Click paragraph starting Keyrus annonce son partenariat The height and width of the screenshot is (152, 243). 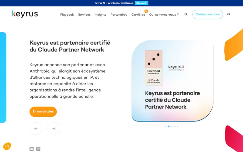[x=67, y=80]
